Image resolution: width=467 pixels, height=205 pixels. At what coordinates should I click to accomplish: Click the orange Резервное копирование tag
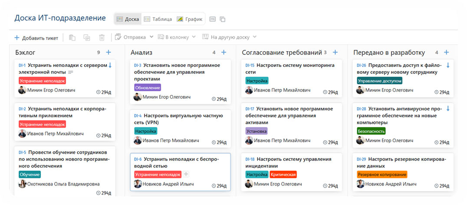point(382,175)
